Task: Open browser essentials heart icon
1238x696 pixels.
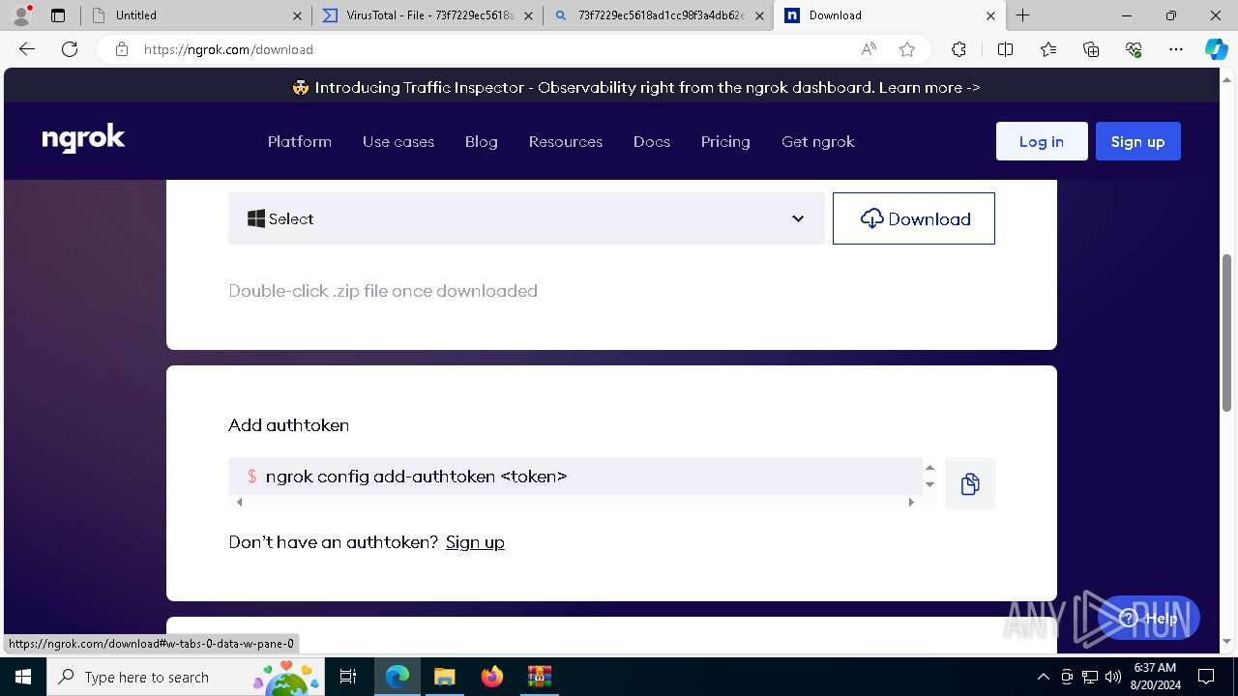Action: pos(1134,49)
